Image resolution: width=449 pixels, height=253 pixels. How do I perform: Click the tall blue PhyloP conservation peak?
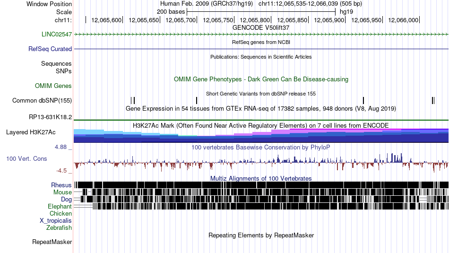pyautogui.click(x=392, y=158)
